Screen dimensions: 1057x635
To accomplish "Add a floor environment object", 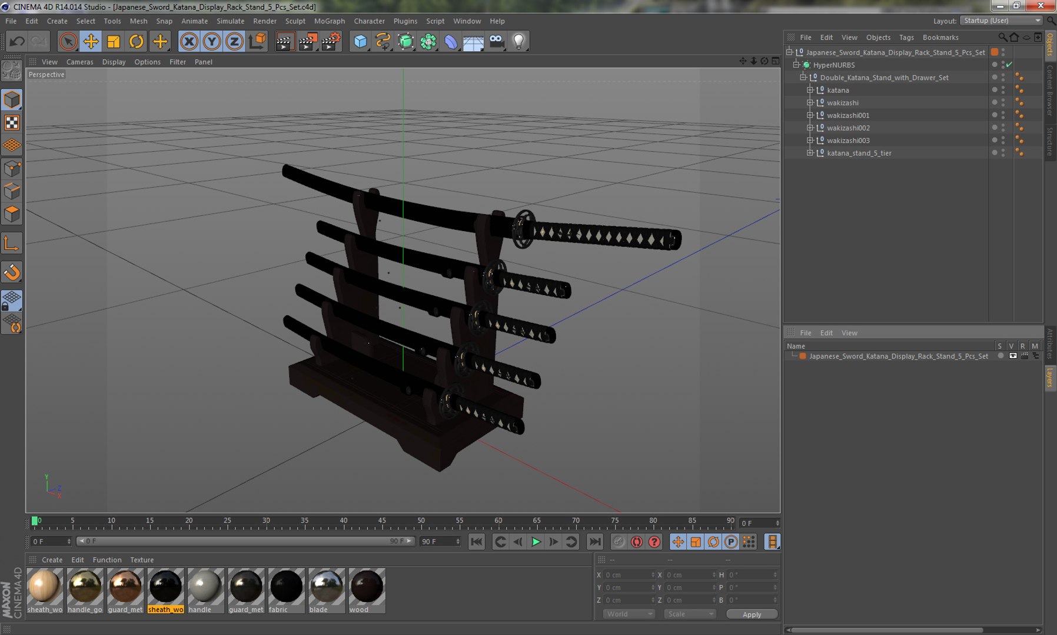I will 474,41.
